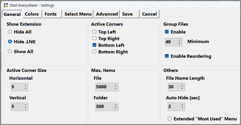Increase the Group Files Minimum value
The height and width of the screenshot is (125, 241).
tap(180, 40)
